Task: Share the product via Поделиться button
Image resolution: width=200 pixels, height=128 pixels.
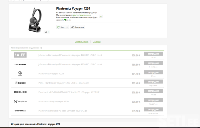Action: 77,27
